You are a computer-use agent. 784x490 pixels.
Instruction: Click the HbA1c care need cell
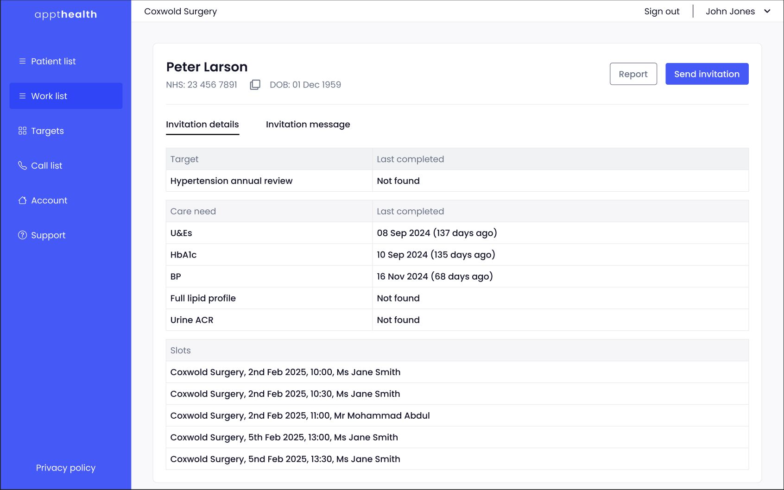tap(269, 255)
